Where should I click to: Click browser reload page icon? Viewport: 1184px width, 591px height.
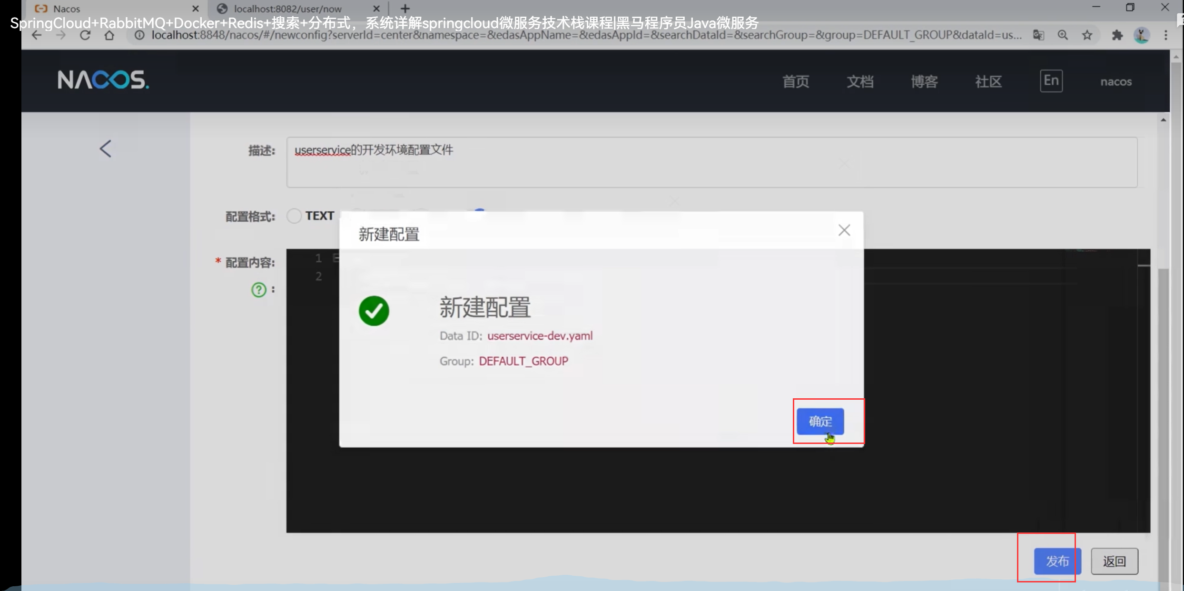point(85,35)
